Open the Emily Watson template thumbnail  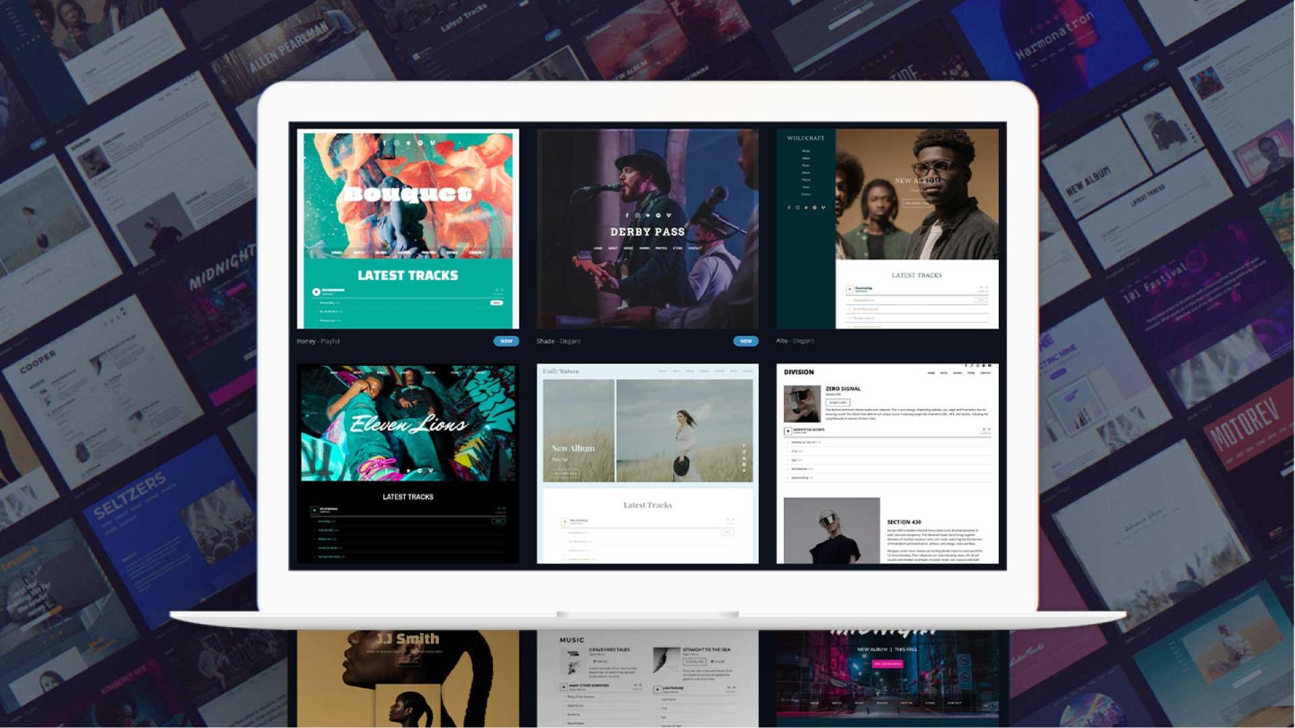[x=647, y=463]
